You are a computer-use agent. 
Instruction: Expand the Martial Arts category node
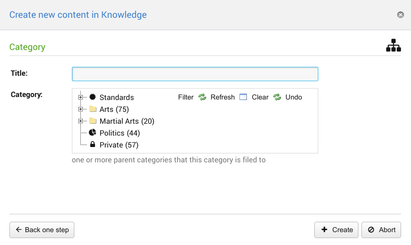coord(80,121)
